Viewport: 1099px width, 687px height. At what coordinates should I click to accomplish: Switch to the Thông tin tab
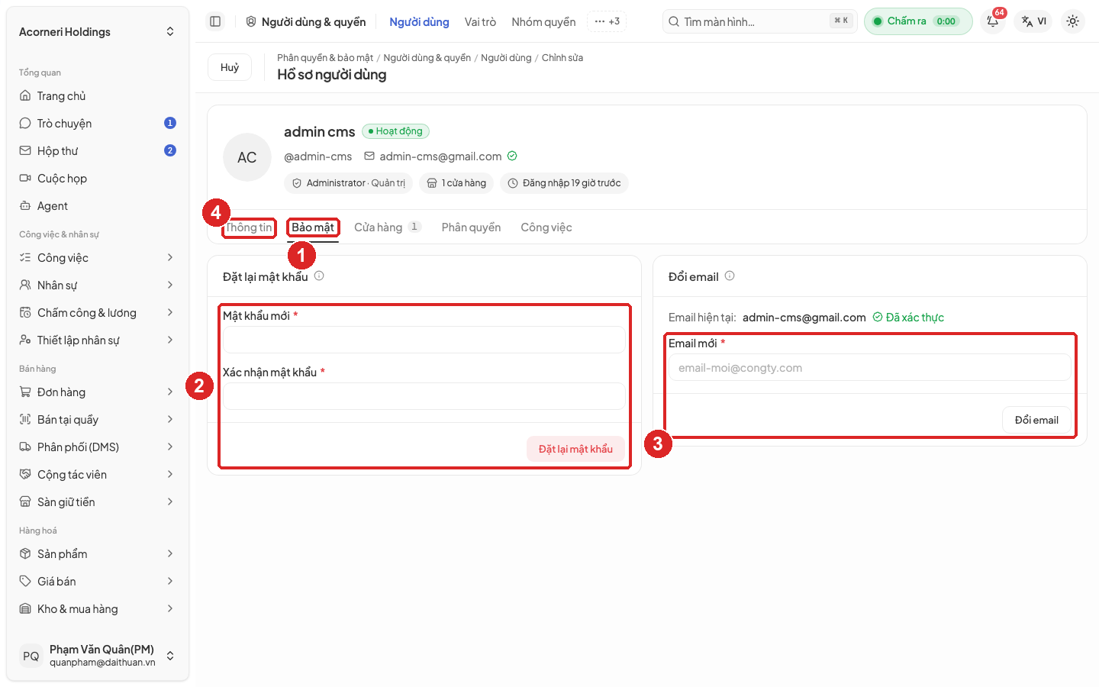(249, 227)
